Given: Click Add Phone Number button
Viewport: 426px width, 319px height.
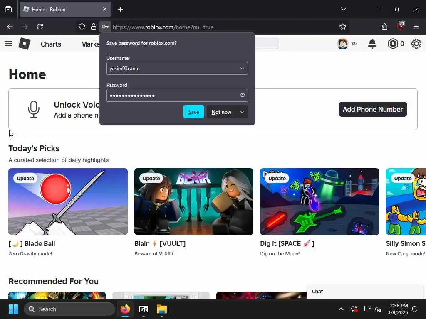Looking at the screenshot, I should pos(373,109).
